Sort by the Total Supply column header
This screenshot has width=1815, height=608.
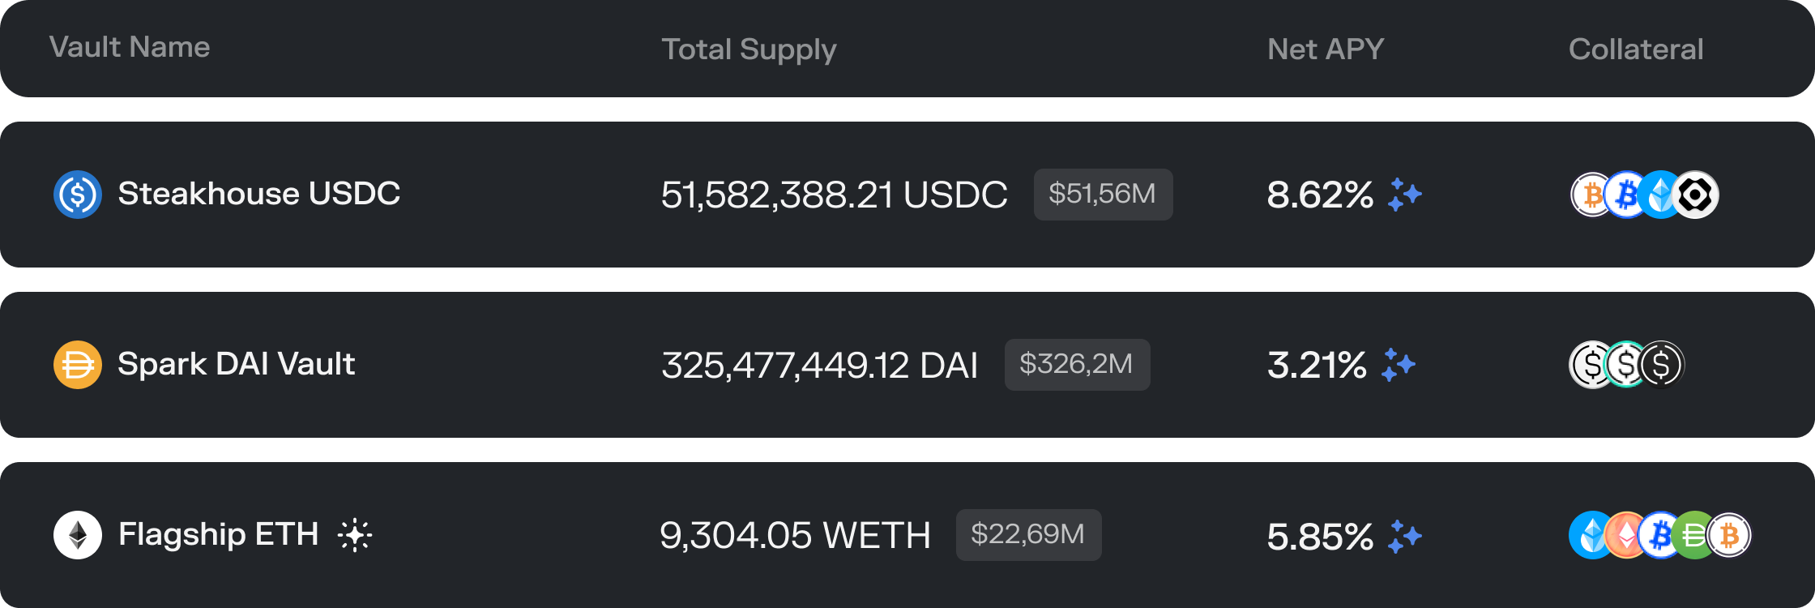(x=749, y=49)
